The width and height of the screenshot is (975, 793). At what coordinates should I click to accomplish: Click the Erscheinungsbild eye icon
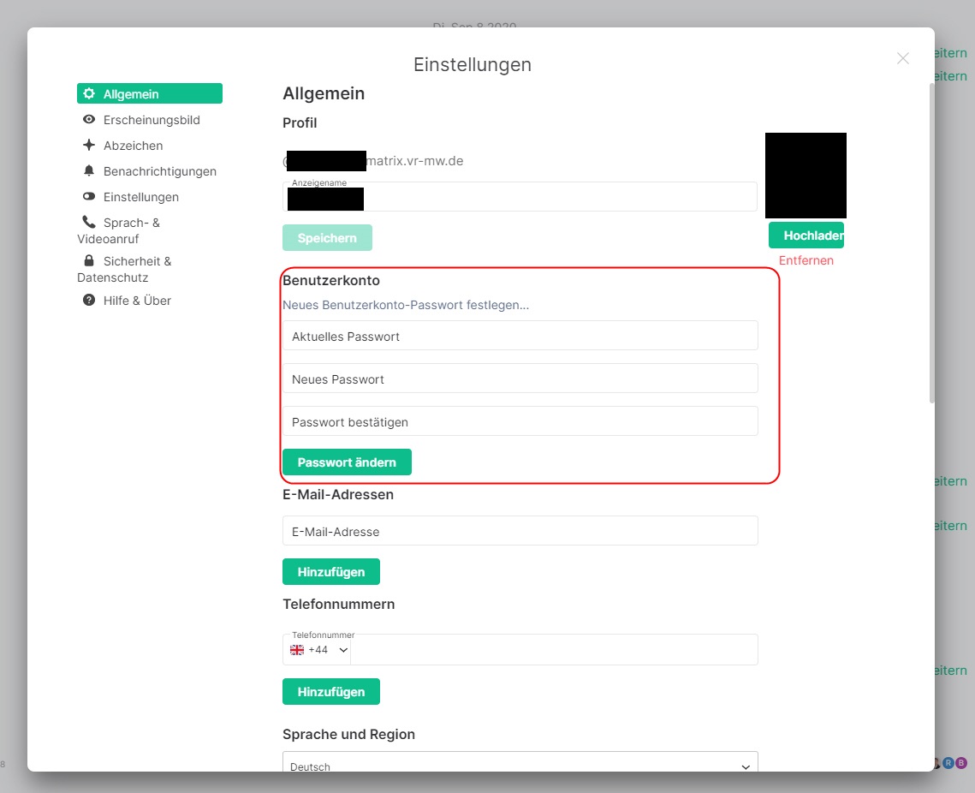(90, 120)
